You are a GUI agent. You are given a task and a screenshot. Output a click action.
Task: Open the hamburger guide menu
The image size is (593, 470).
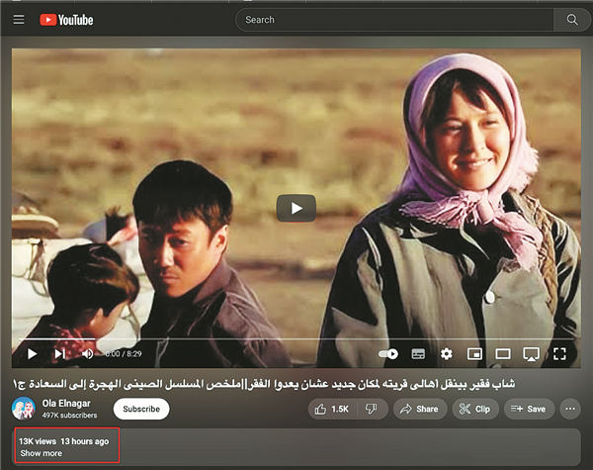pos(19,20)
